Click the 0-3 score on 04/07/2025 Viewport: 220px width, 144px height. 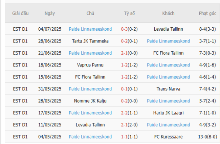125,29
